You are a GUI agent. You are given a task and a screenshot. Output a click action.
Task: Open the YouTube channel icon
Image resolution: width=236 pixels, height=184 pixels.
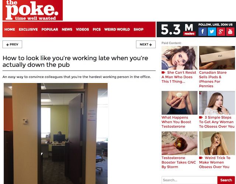(x=230, y=32)
